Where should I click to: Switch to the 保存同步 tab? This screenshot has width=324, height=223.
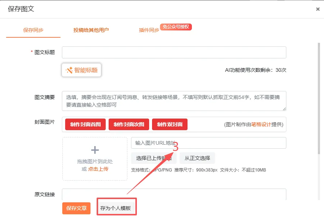pos(33,30)
